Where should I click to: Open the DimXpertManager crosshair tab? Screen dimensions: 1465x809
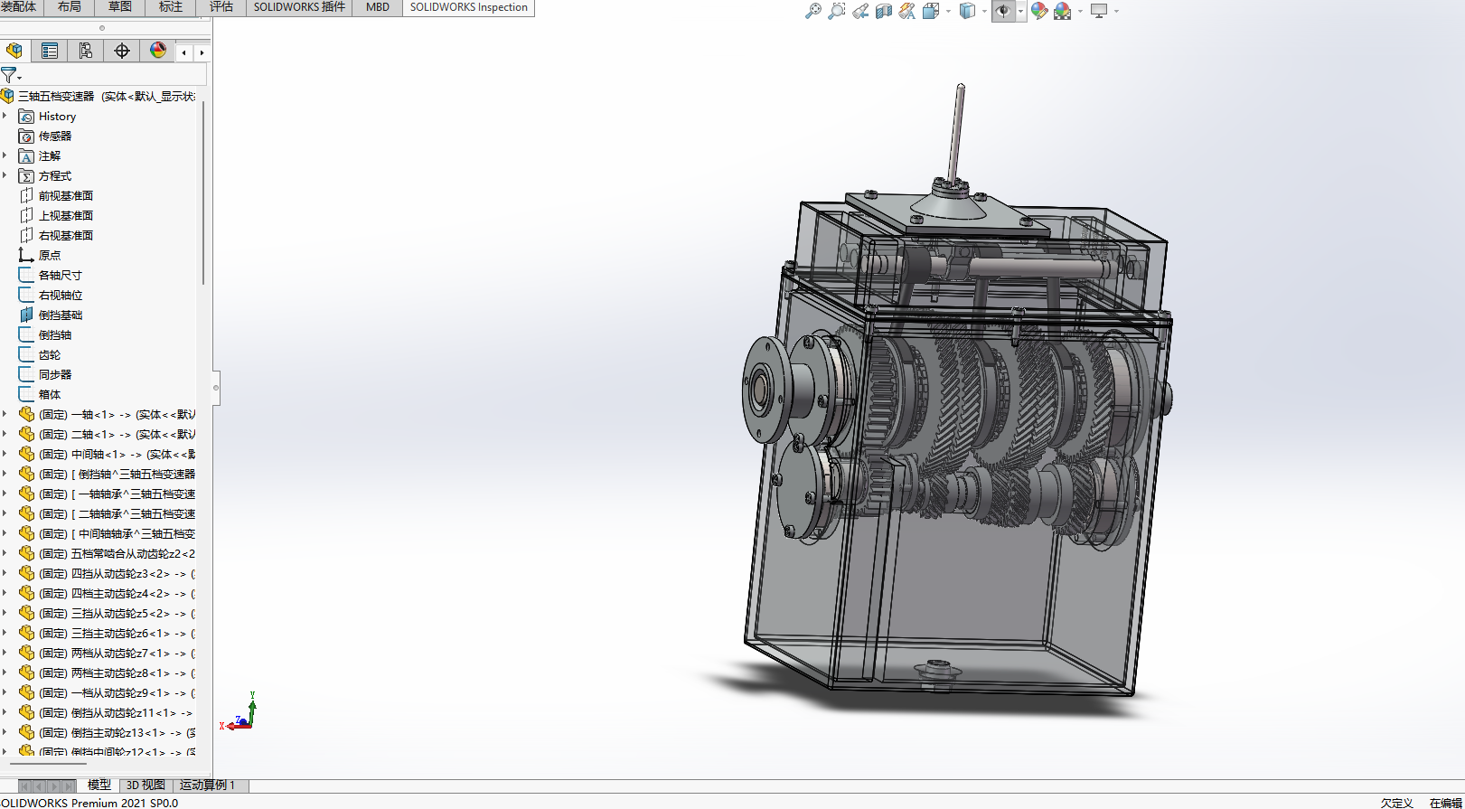click(122, 52)
